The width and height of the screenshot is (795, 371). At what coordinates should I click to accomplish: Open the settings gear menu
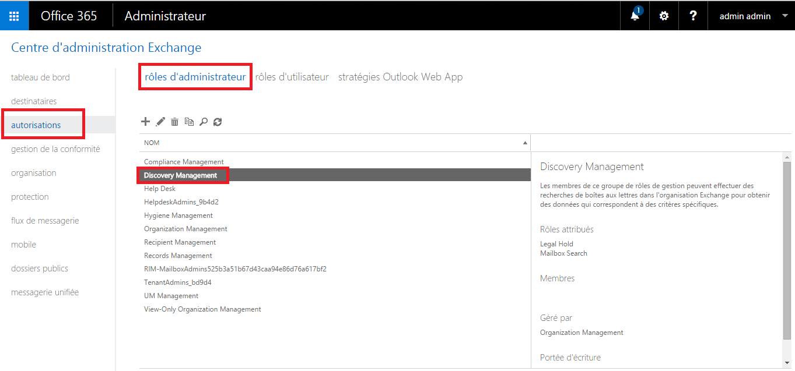664,16
